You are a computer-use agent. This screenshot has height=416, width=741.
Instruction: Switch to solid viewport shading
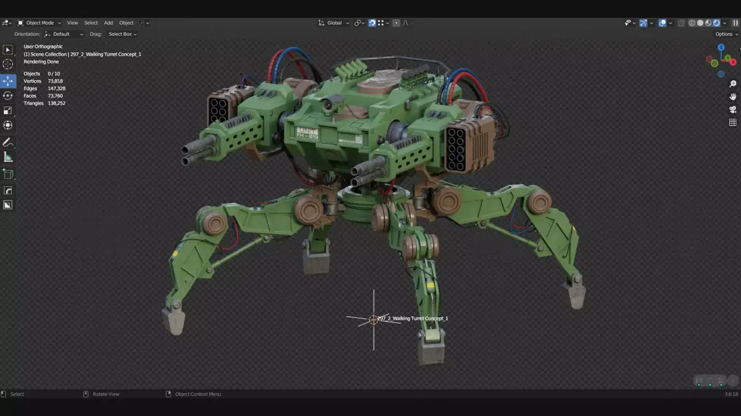[x=700, y=23]
